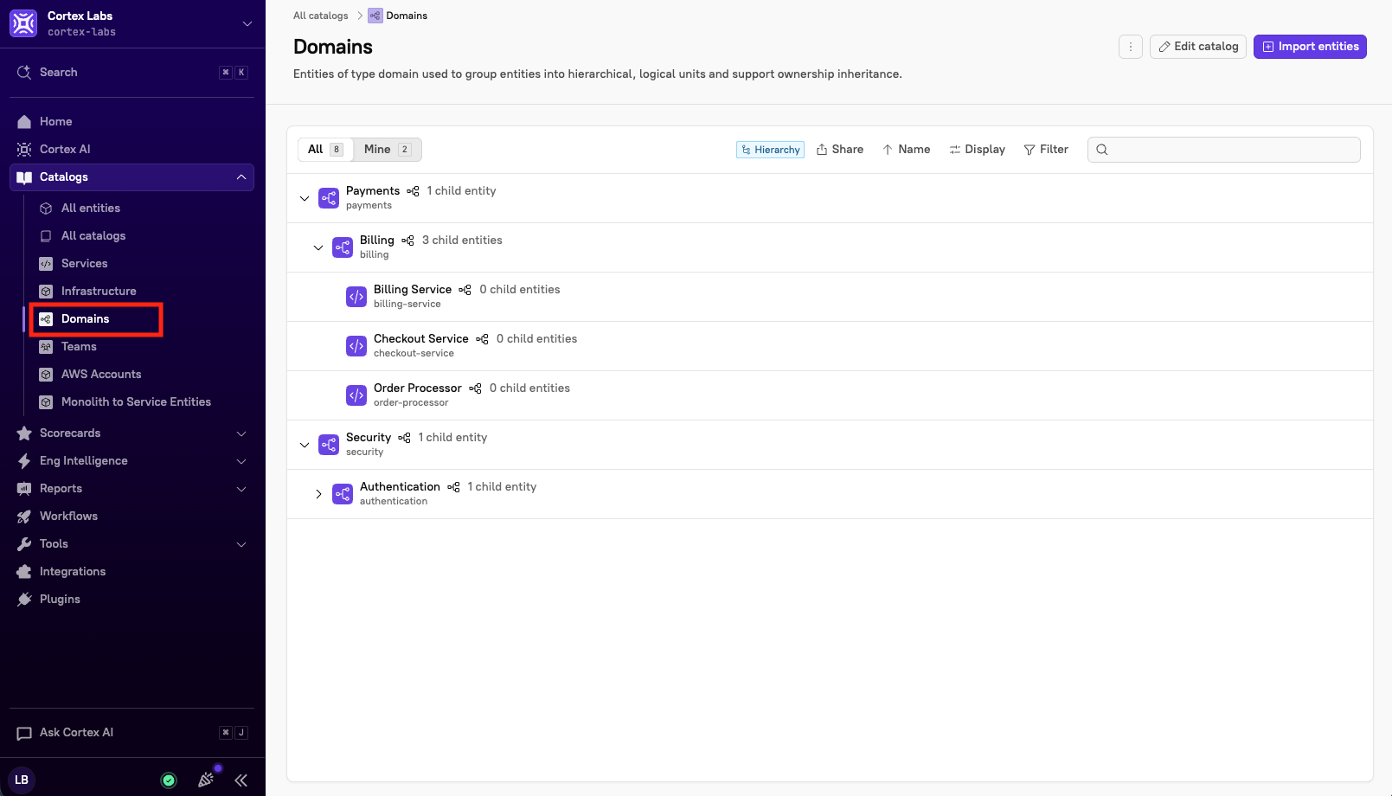Click the Cortex Labs logo icon
This screenshot has height=796, width=1392.
(x=23, y=23)
